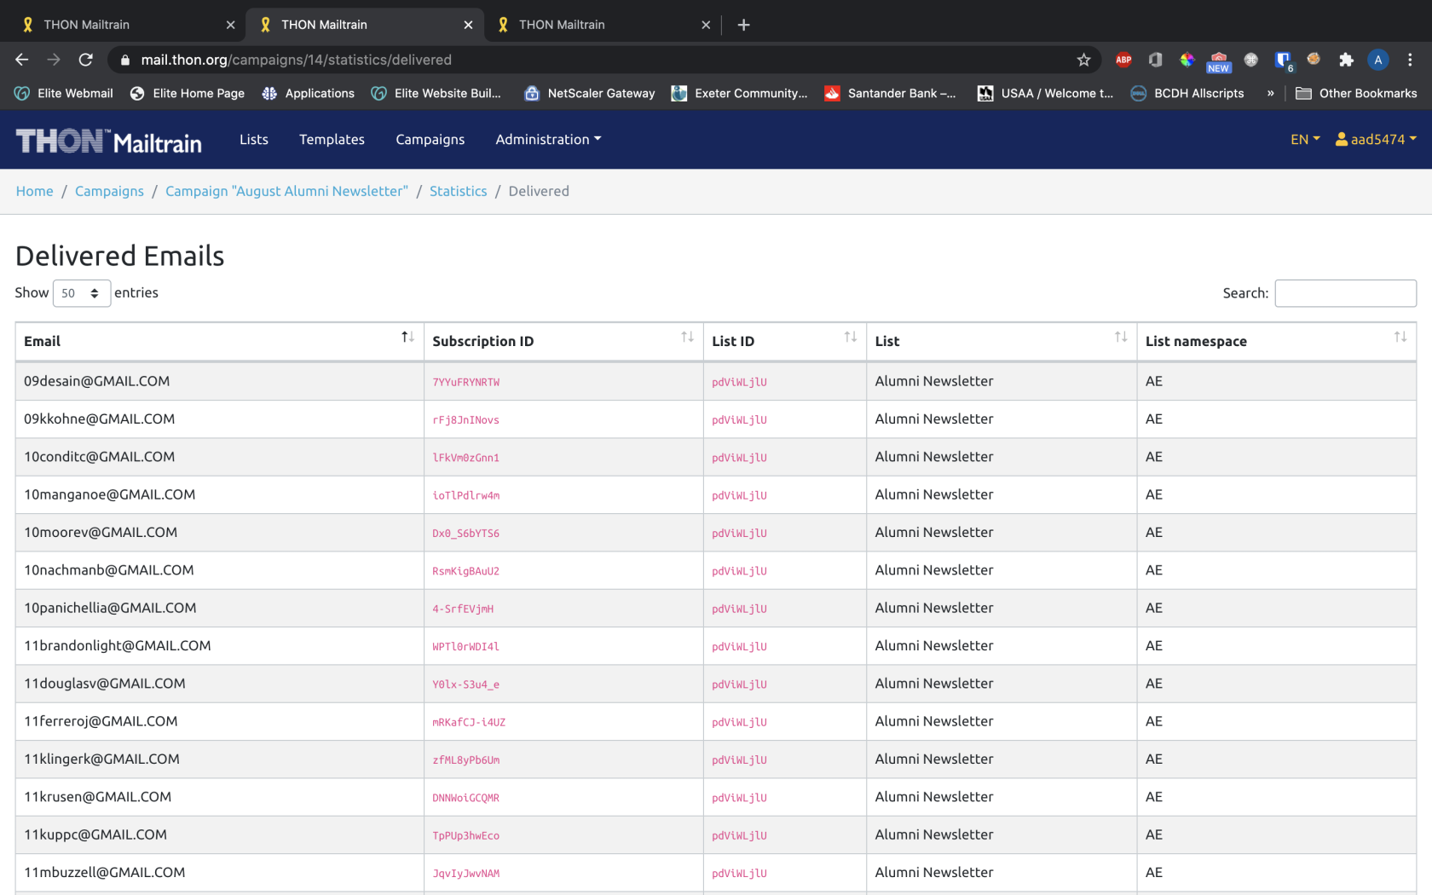Open the Extensions puzzle-piece menu
The height and width of the screenshot is (895, 1432).
coord(1346,60)
